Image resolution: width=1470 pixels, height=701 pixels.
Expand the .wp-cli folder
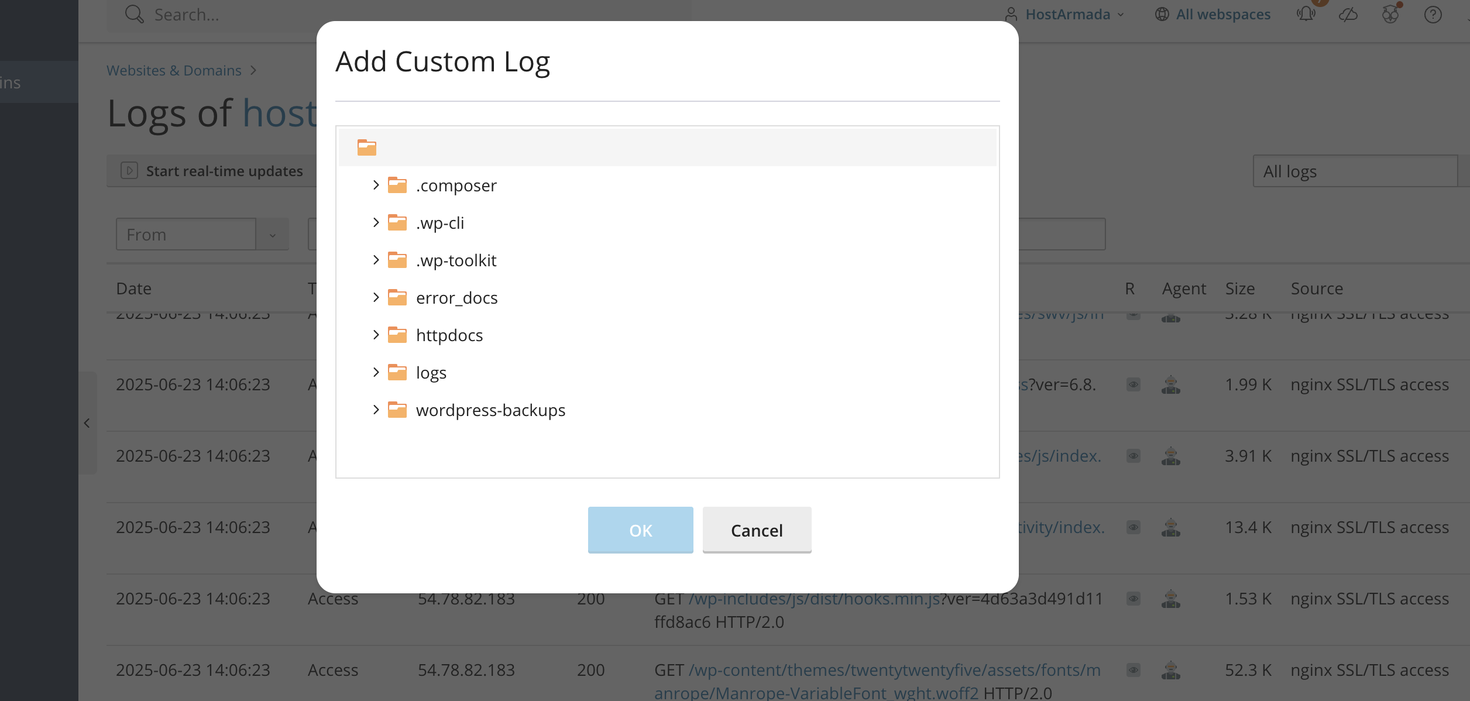coord(376,223)
